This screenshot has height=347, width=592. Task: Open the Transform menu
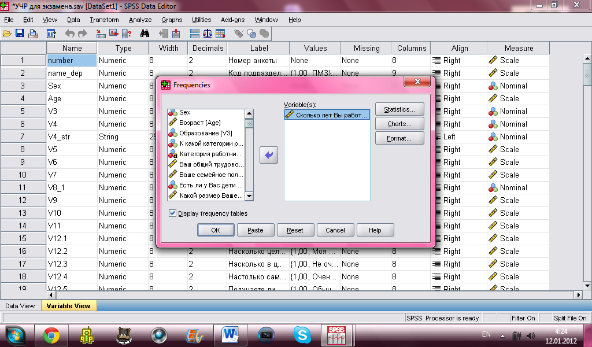tap(104, 20)
